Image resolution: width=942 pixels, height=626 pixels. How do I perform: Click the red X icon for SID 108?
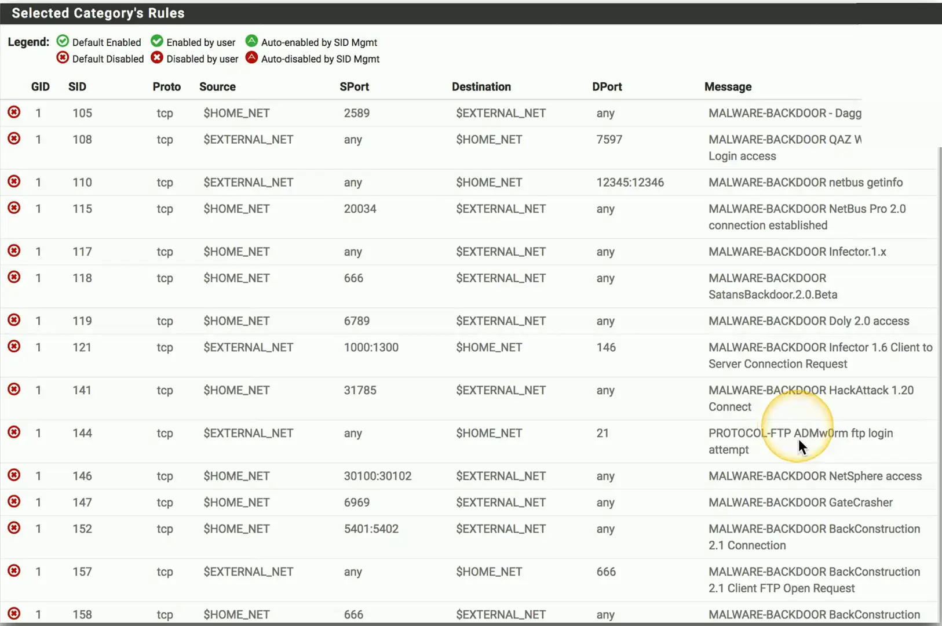(14, 139)
